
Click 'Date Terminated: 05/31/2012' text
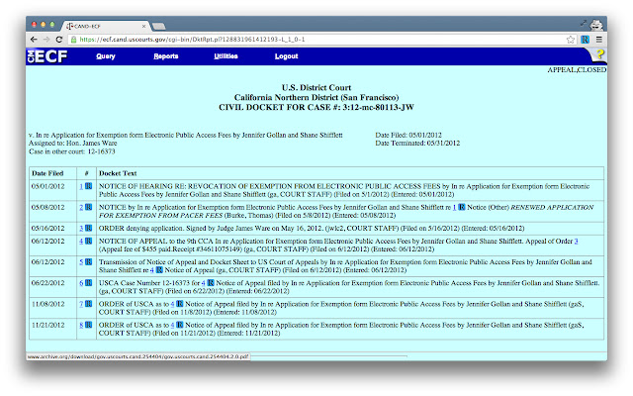point(417,143)
